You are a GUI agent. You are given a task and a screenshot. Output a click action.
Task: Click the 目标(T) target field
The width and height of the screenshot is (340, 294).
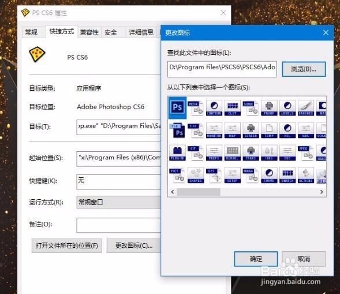(119, 127)
